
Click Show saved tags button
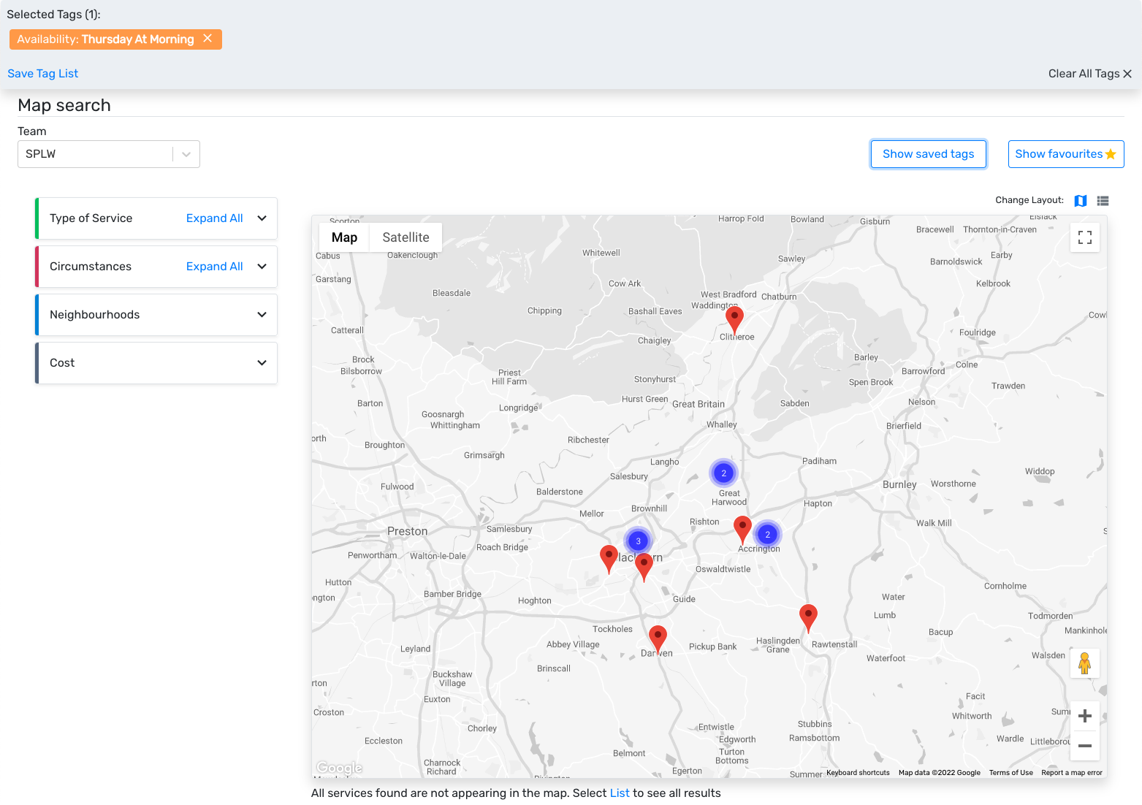[x=928, y=154]
